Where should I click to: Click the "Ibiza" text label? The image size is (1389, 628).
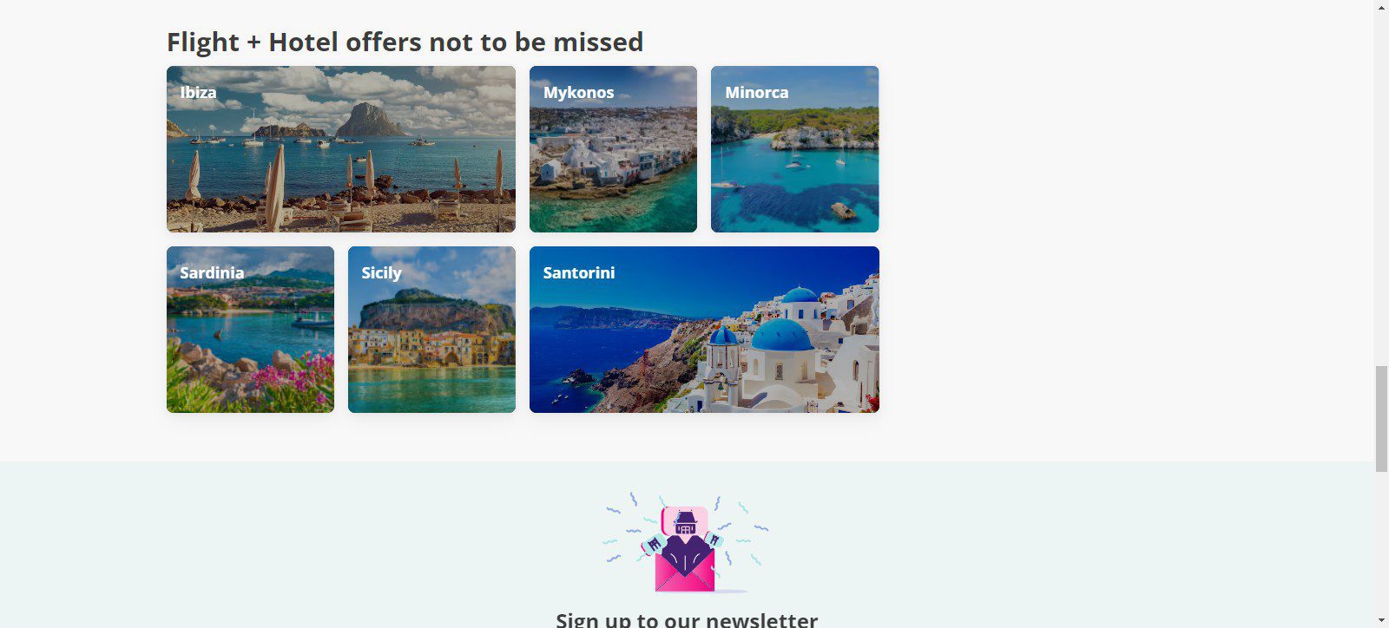(198, 92)
